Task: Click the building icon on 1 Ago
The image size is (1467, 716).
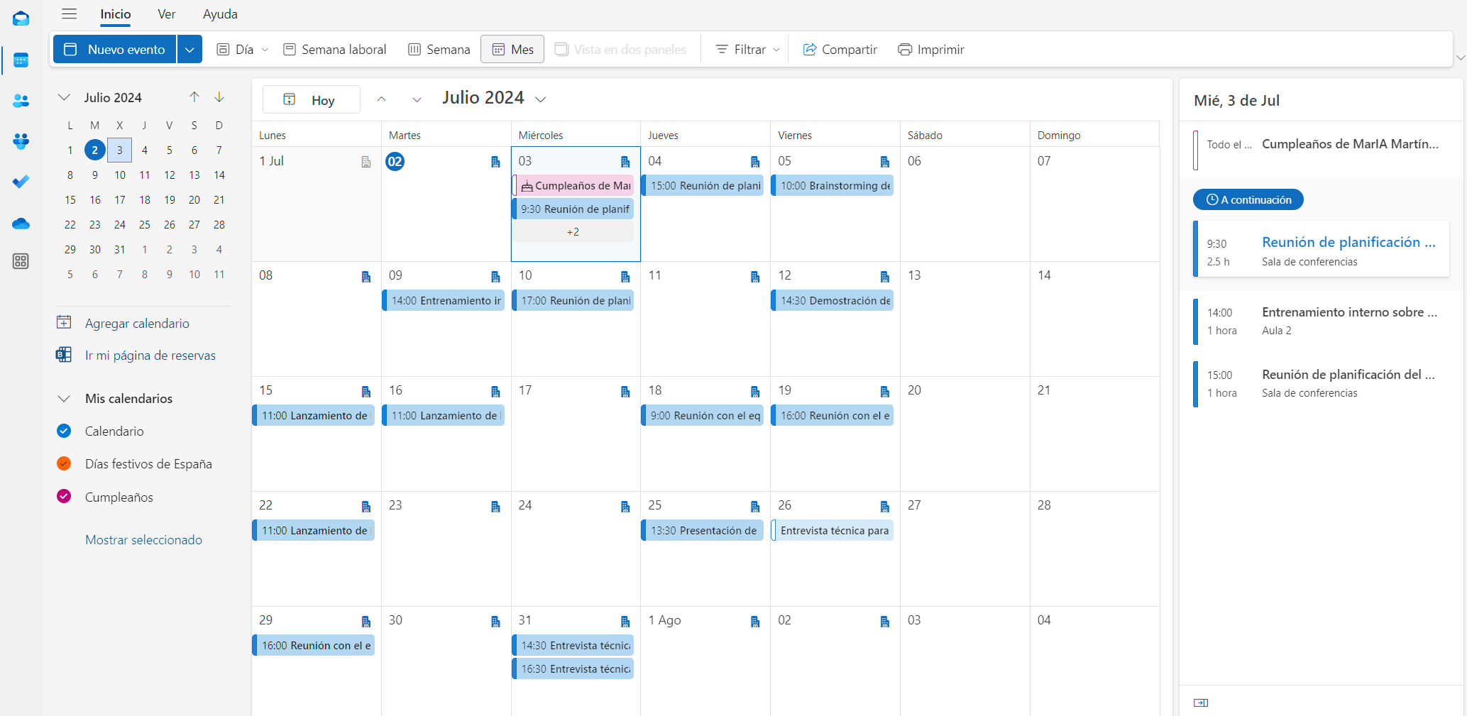Action: tap(754, 621)
